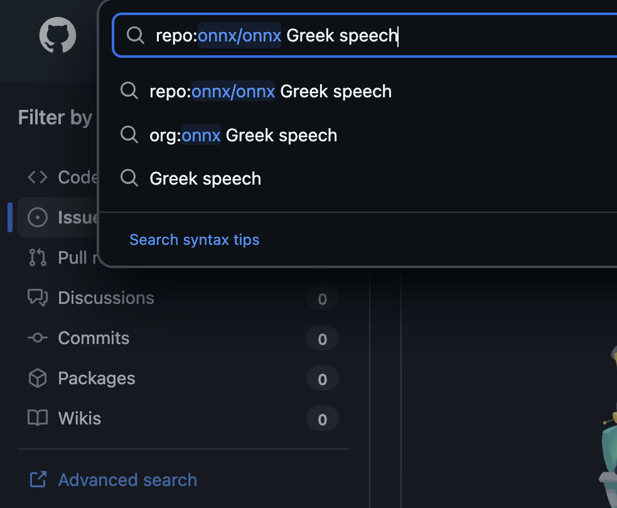The width and height of the screenshot is (617, 508).
Task: Click the Packages result count badge
Action: click(322, 379)
